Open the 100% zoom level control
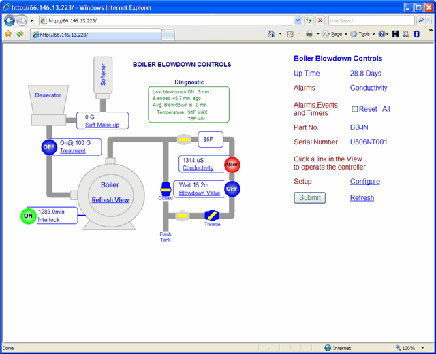This screenshot has width=436, height=354. [x=411, y=348]
